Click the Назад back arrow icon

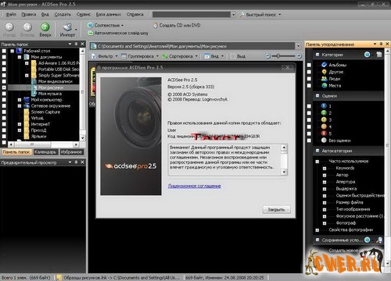click(9, 27)
